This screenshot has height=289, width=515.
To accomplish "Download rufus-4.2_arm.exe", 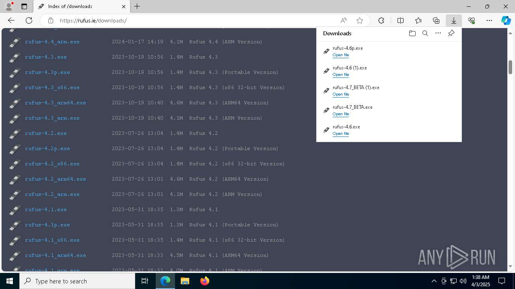I will 52,194.
